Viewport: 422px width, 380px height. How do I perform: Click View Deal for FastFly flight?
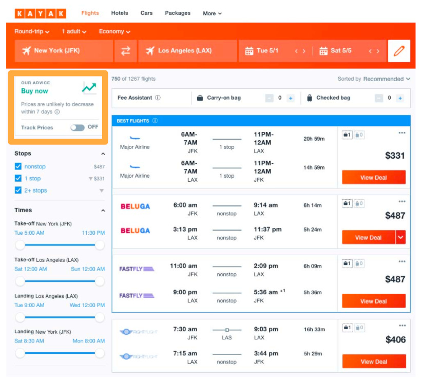point(374,301)
